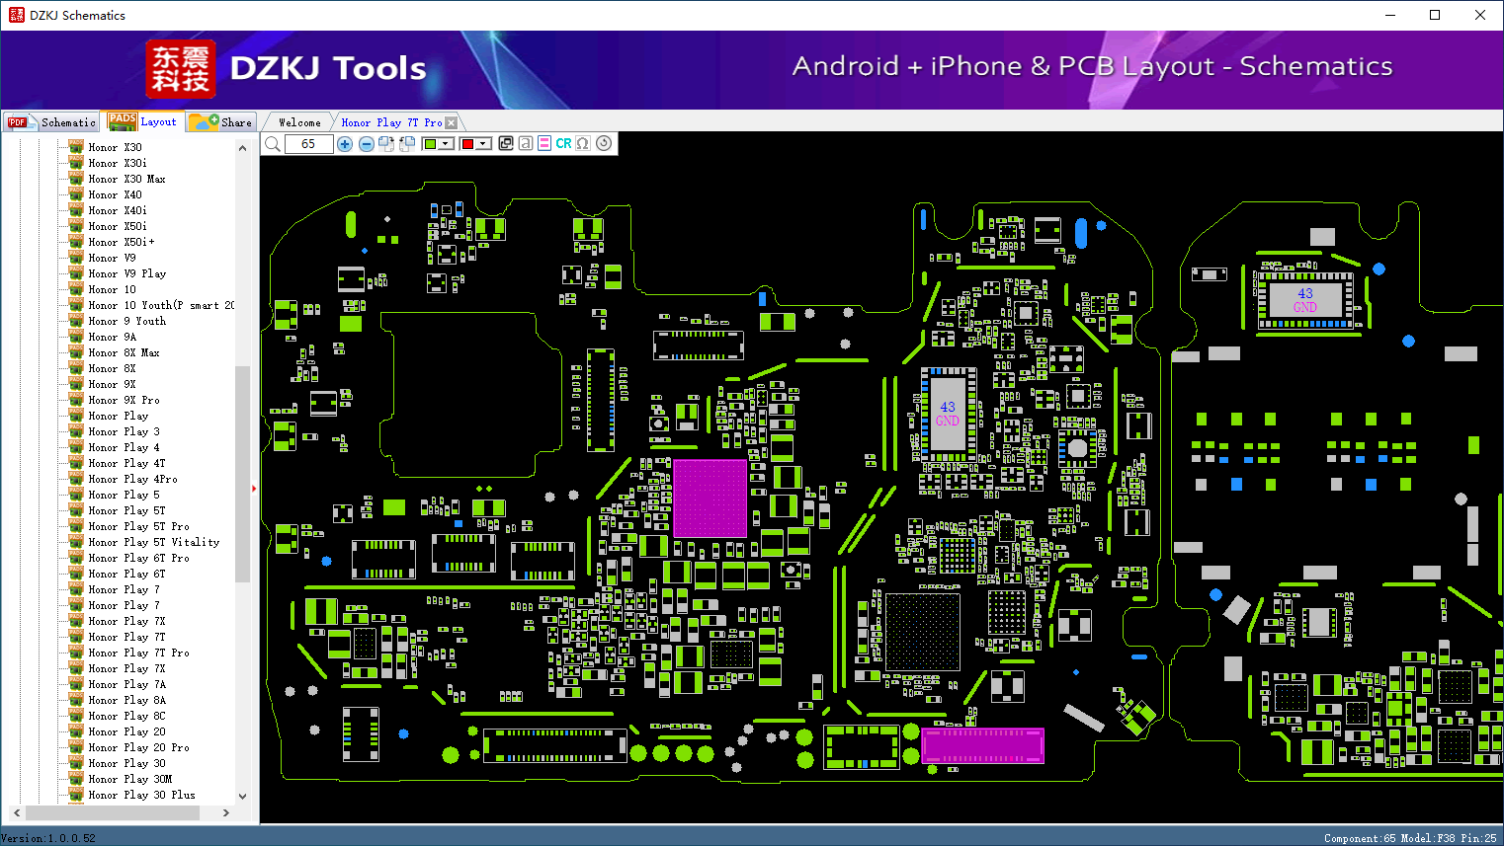Click the tree horizontal scroll-left arrow
Image resolution: width=1504 pixels, height=846 pixels.
click(x=16, y=812)
